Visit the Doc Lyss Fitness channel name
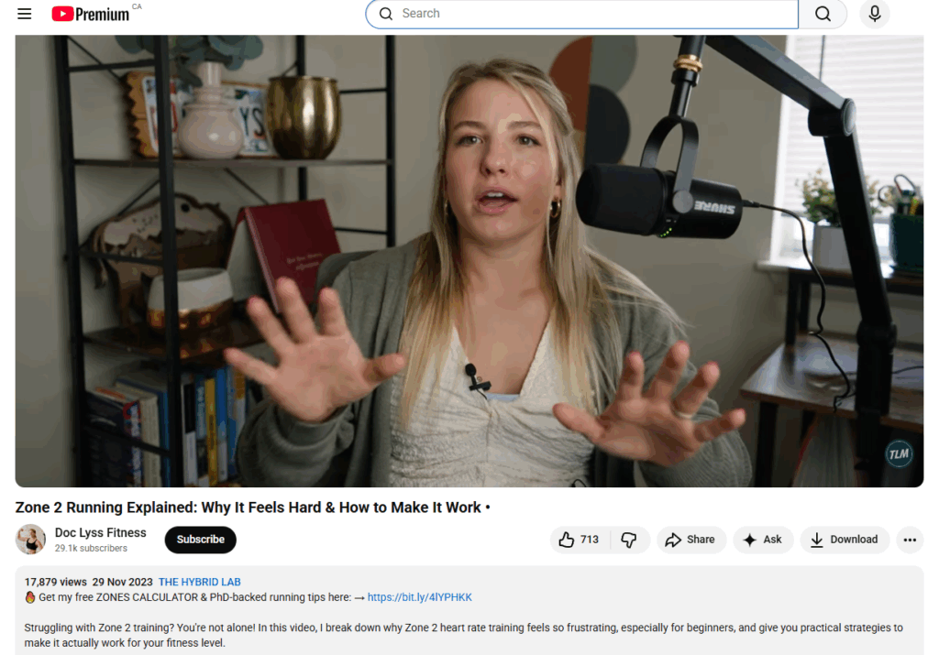939x655 pixels. coord(100,532)
